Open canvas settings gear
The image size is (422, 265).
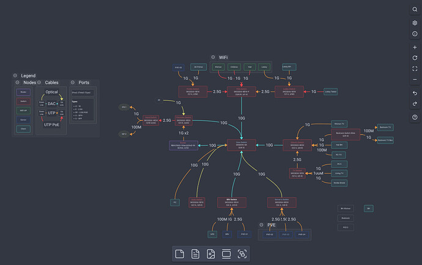coord(414,23)
